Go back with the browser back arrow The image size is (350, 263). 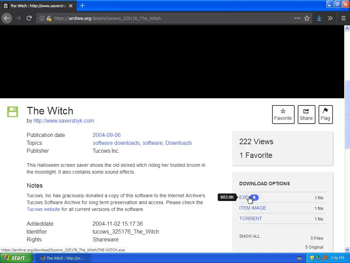pos(7,18)
